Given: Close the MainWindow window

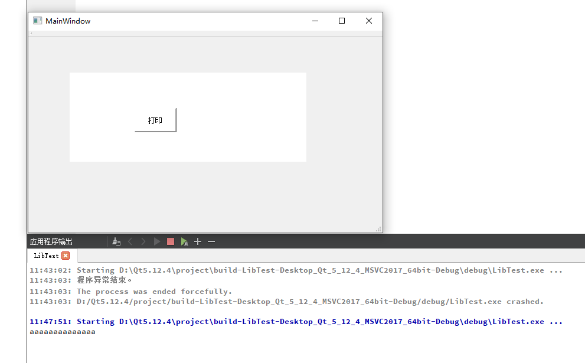Looking at the screenshot, I should click(x=369, y=21).
